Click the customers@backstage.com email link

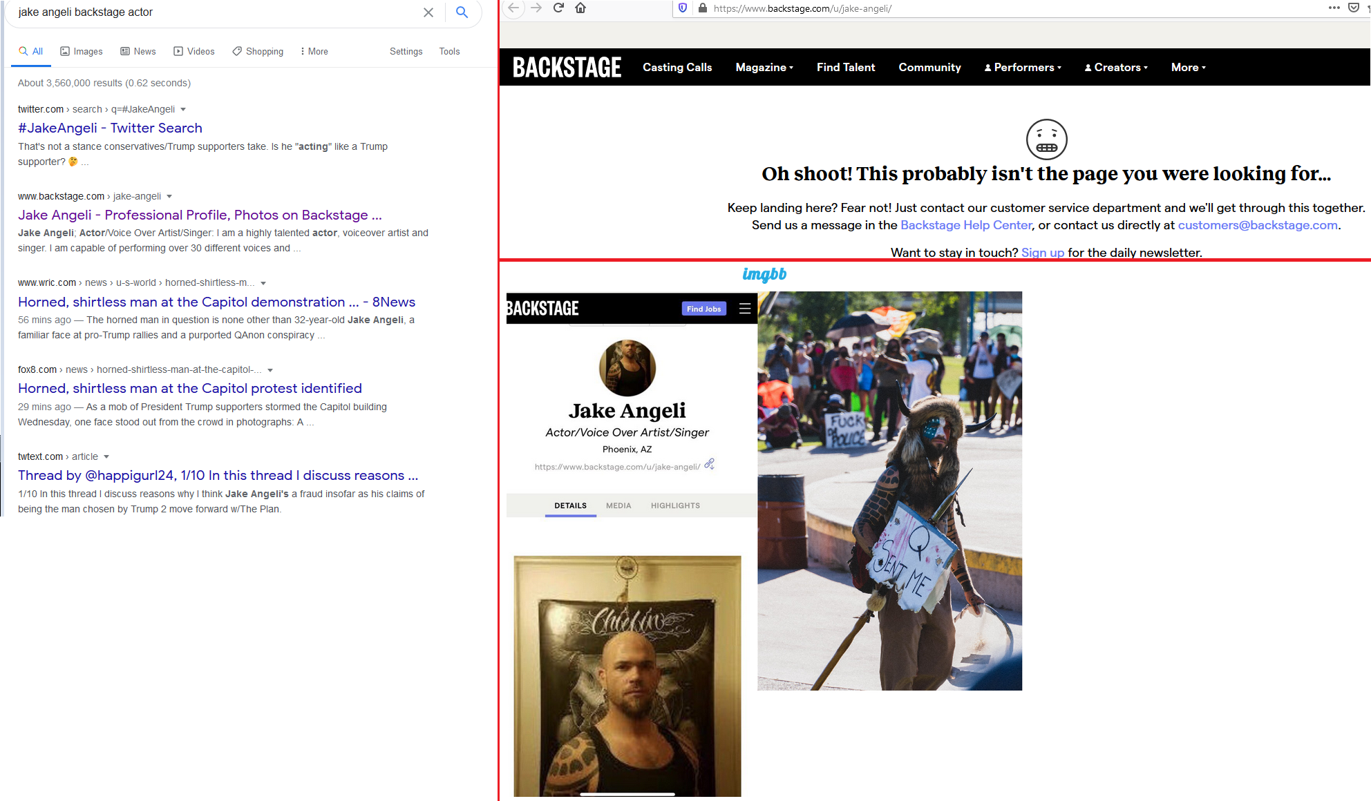coord(1258,225)
